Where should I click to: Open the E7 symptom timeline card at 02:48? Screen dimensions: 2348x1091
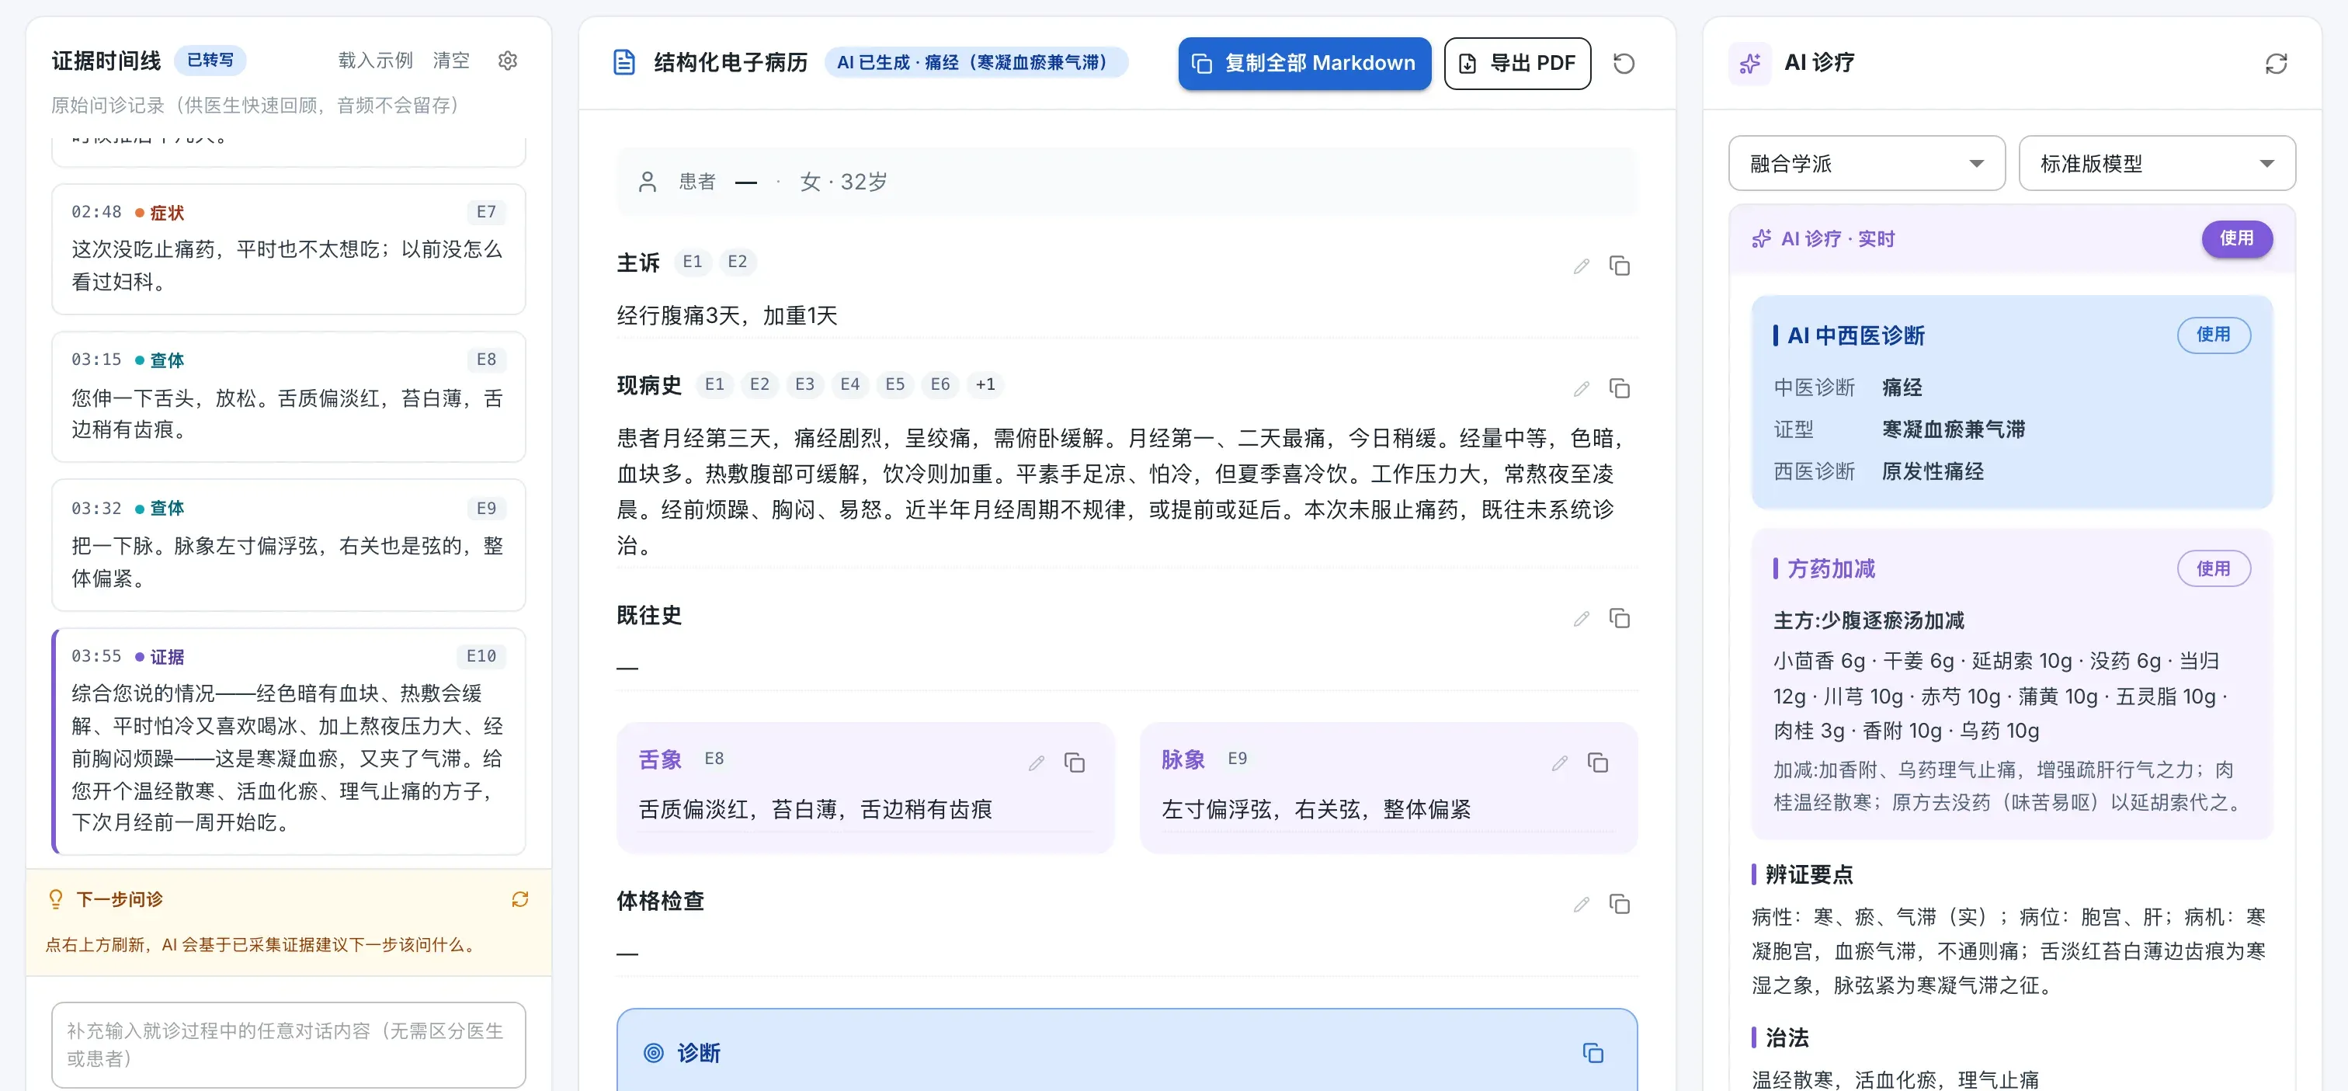[288, 248]
